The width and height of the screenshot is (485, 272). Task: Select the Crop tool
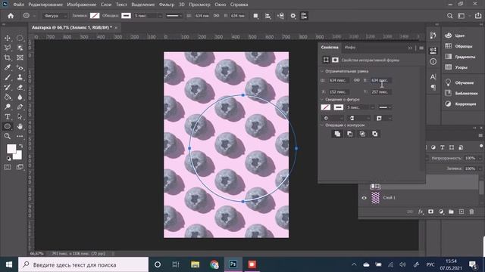pos(8,57)
